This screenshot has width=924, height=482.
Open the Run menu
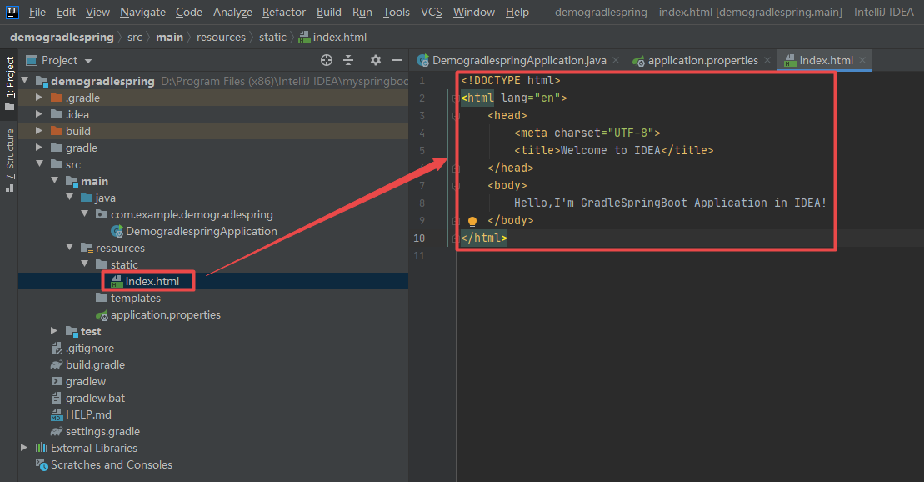click(362, 12)
